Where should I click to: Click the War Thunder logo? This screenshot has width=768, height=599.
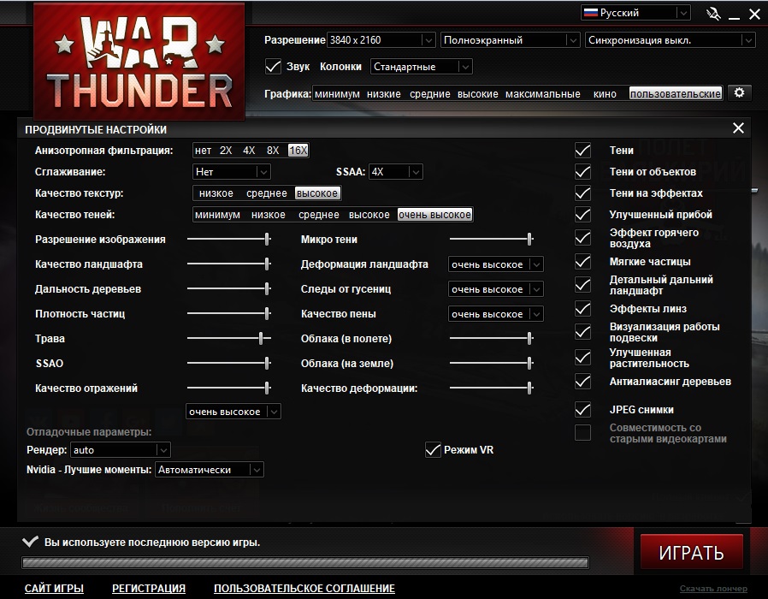tap(139, 62)
